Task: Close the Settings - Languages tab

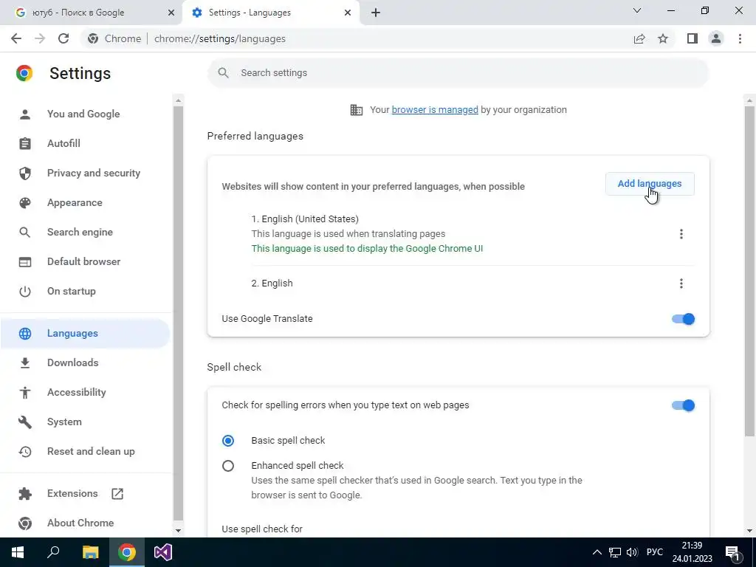Action: click(x=348, y=13)
